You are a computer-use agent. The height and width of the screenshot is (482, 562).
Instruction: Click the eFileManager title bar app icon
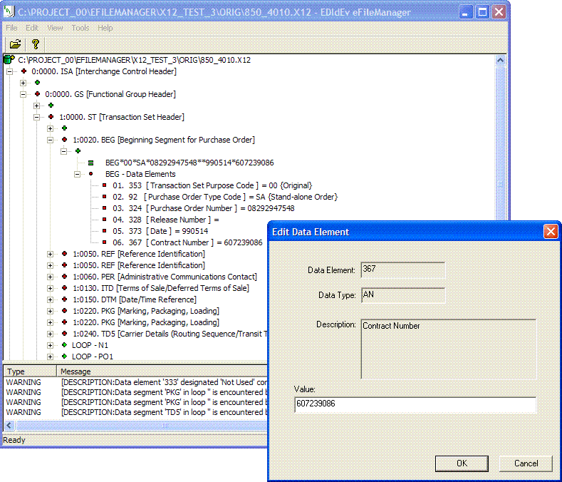click(x=10, y=12)
